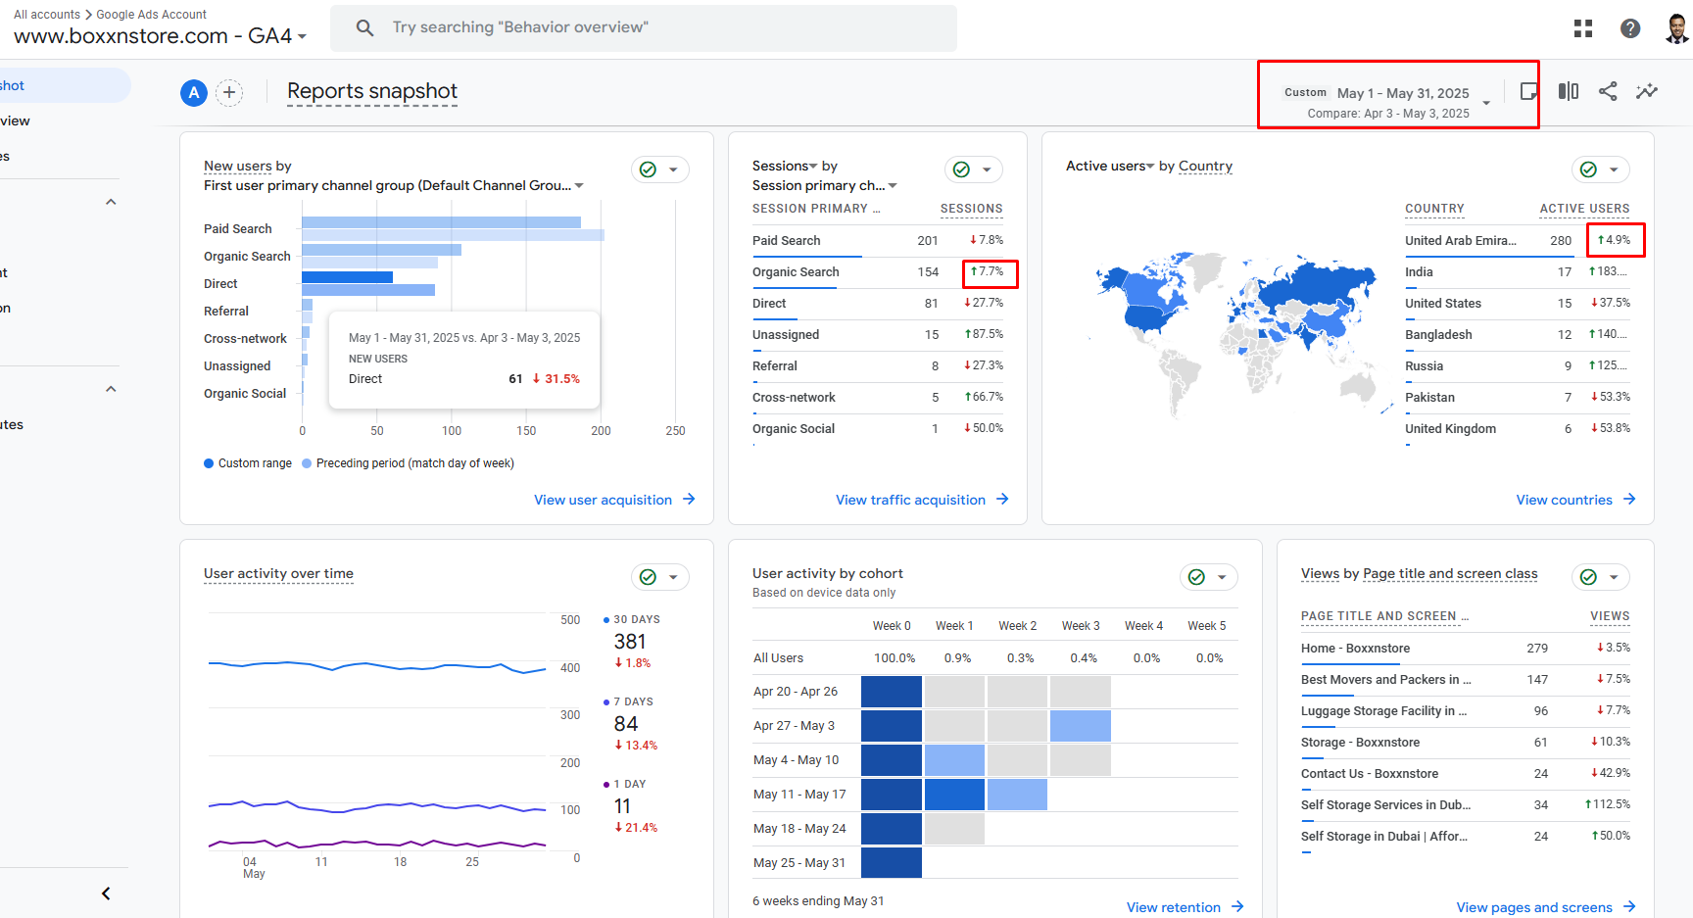
Task: Click the add comparison plus icon
Action: (x=229, y=93)
